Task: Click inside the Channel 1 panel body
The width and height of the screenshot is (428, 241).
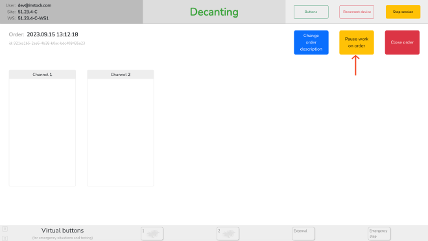Action: pyautogui.click(x=42, y=133)
